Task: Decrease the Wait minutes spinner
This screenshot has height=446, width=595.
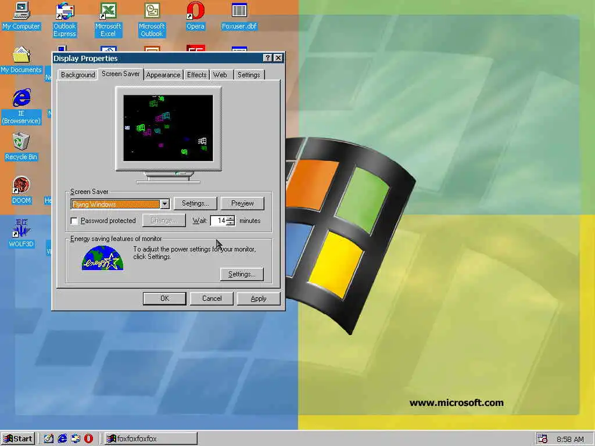Action: coord(231,223)
